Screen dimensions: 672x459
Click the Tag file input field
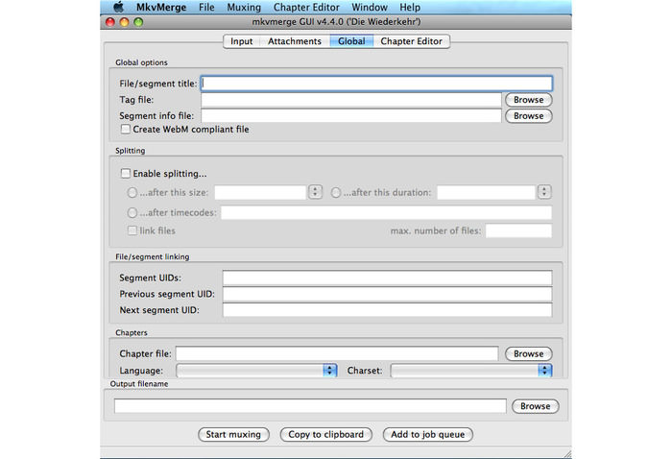pyautogui.click(x=351, y=100)
